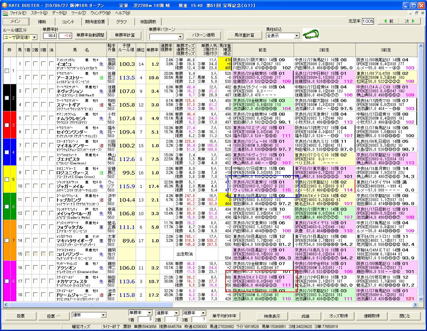Screen dimensions: 427x331
Task: Click the 閉じる button
Action: pyautogui.click(x=405, y=316)
